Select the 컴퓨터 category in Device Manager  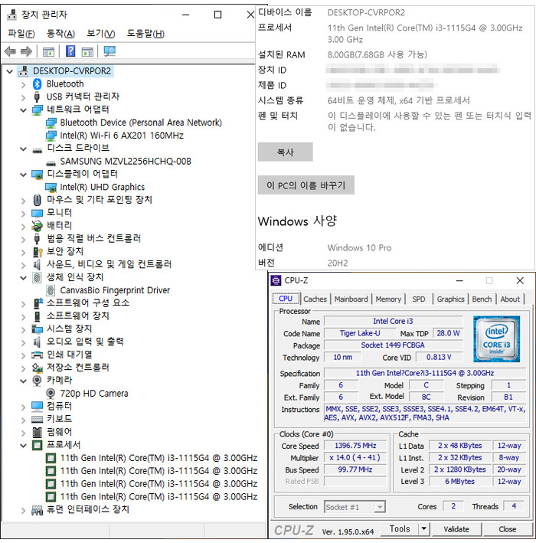pos(60,406)
